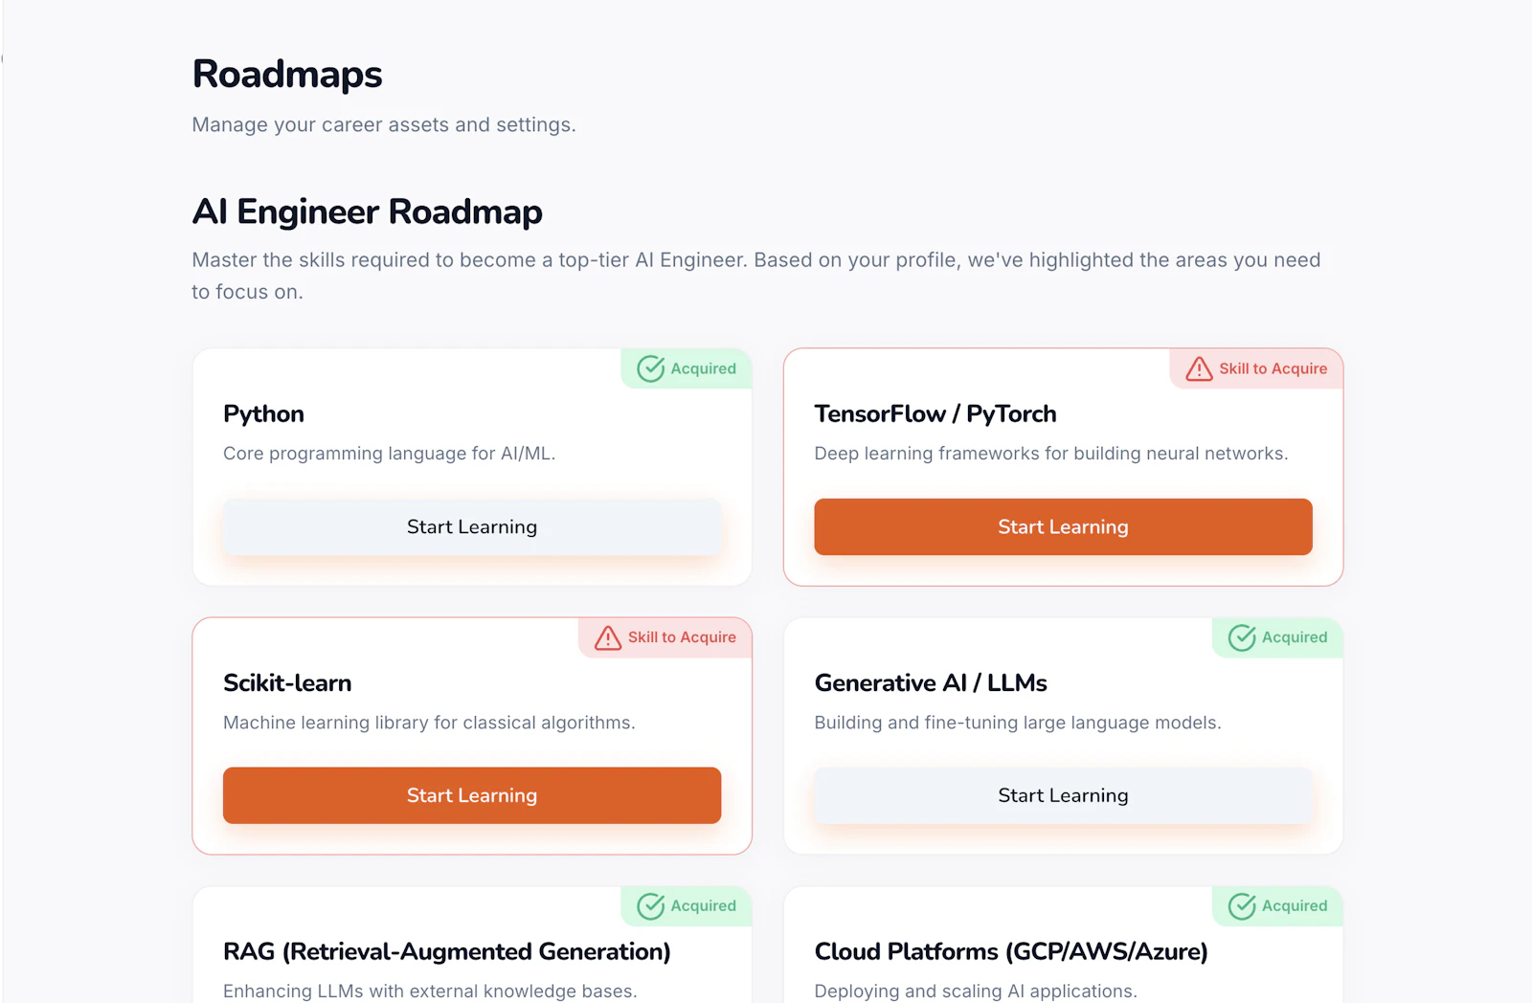The width and height of the screenshot is (1532, 1003).
Task: Click the warning triangle icon on Scikit-learn card
Action: (608, 637)
